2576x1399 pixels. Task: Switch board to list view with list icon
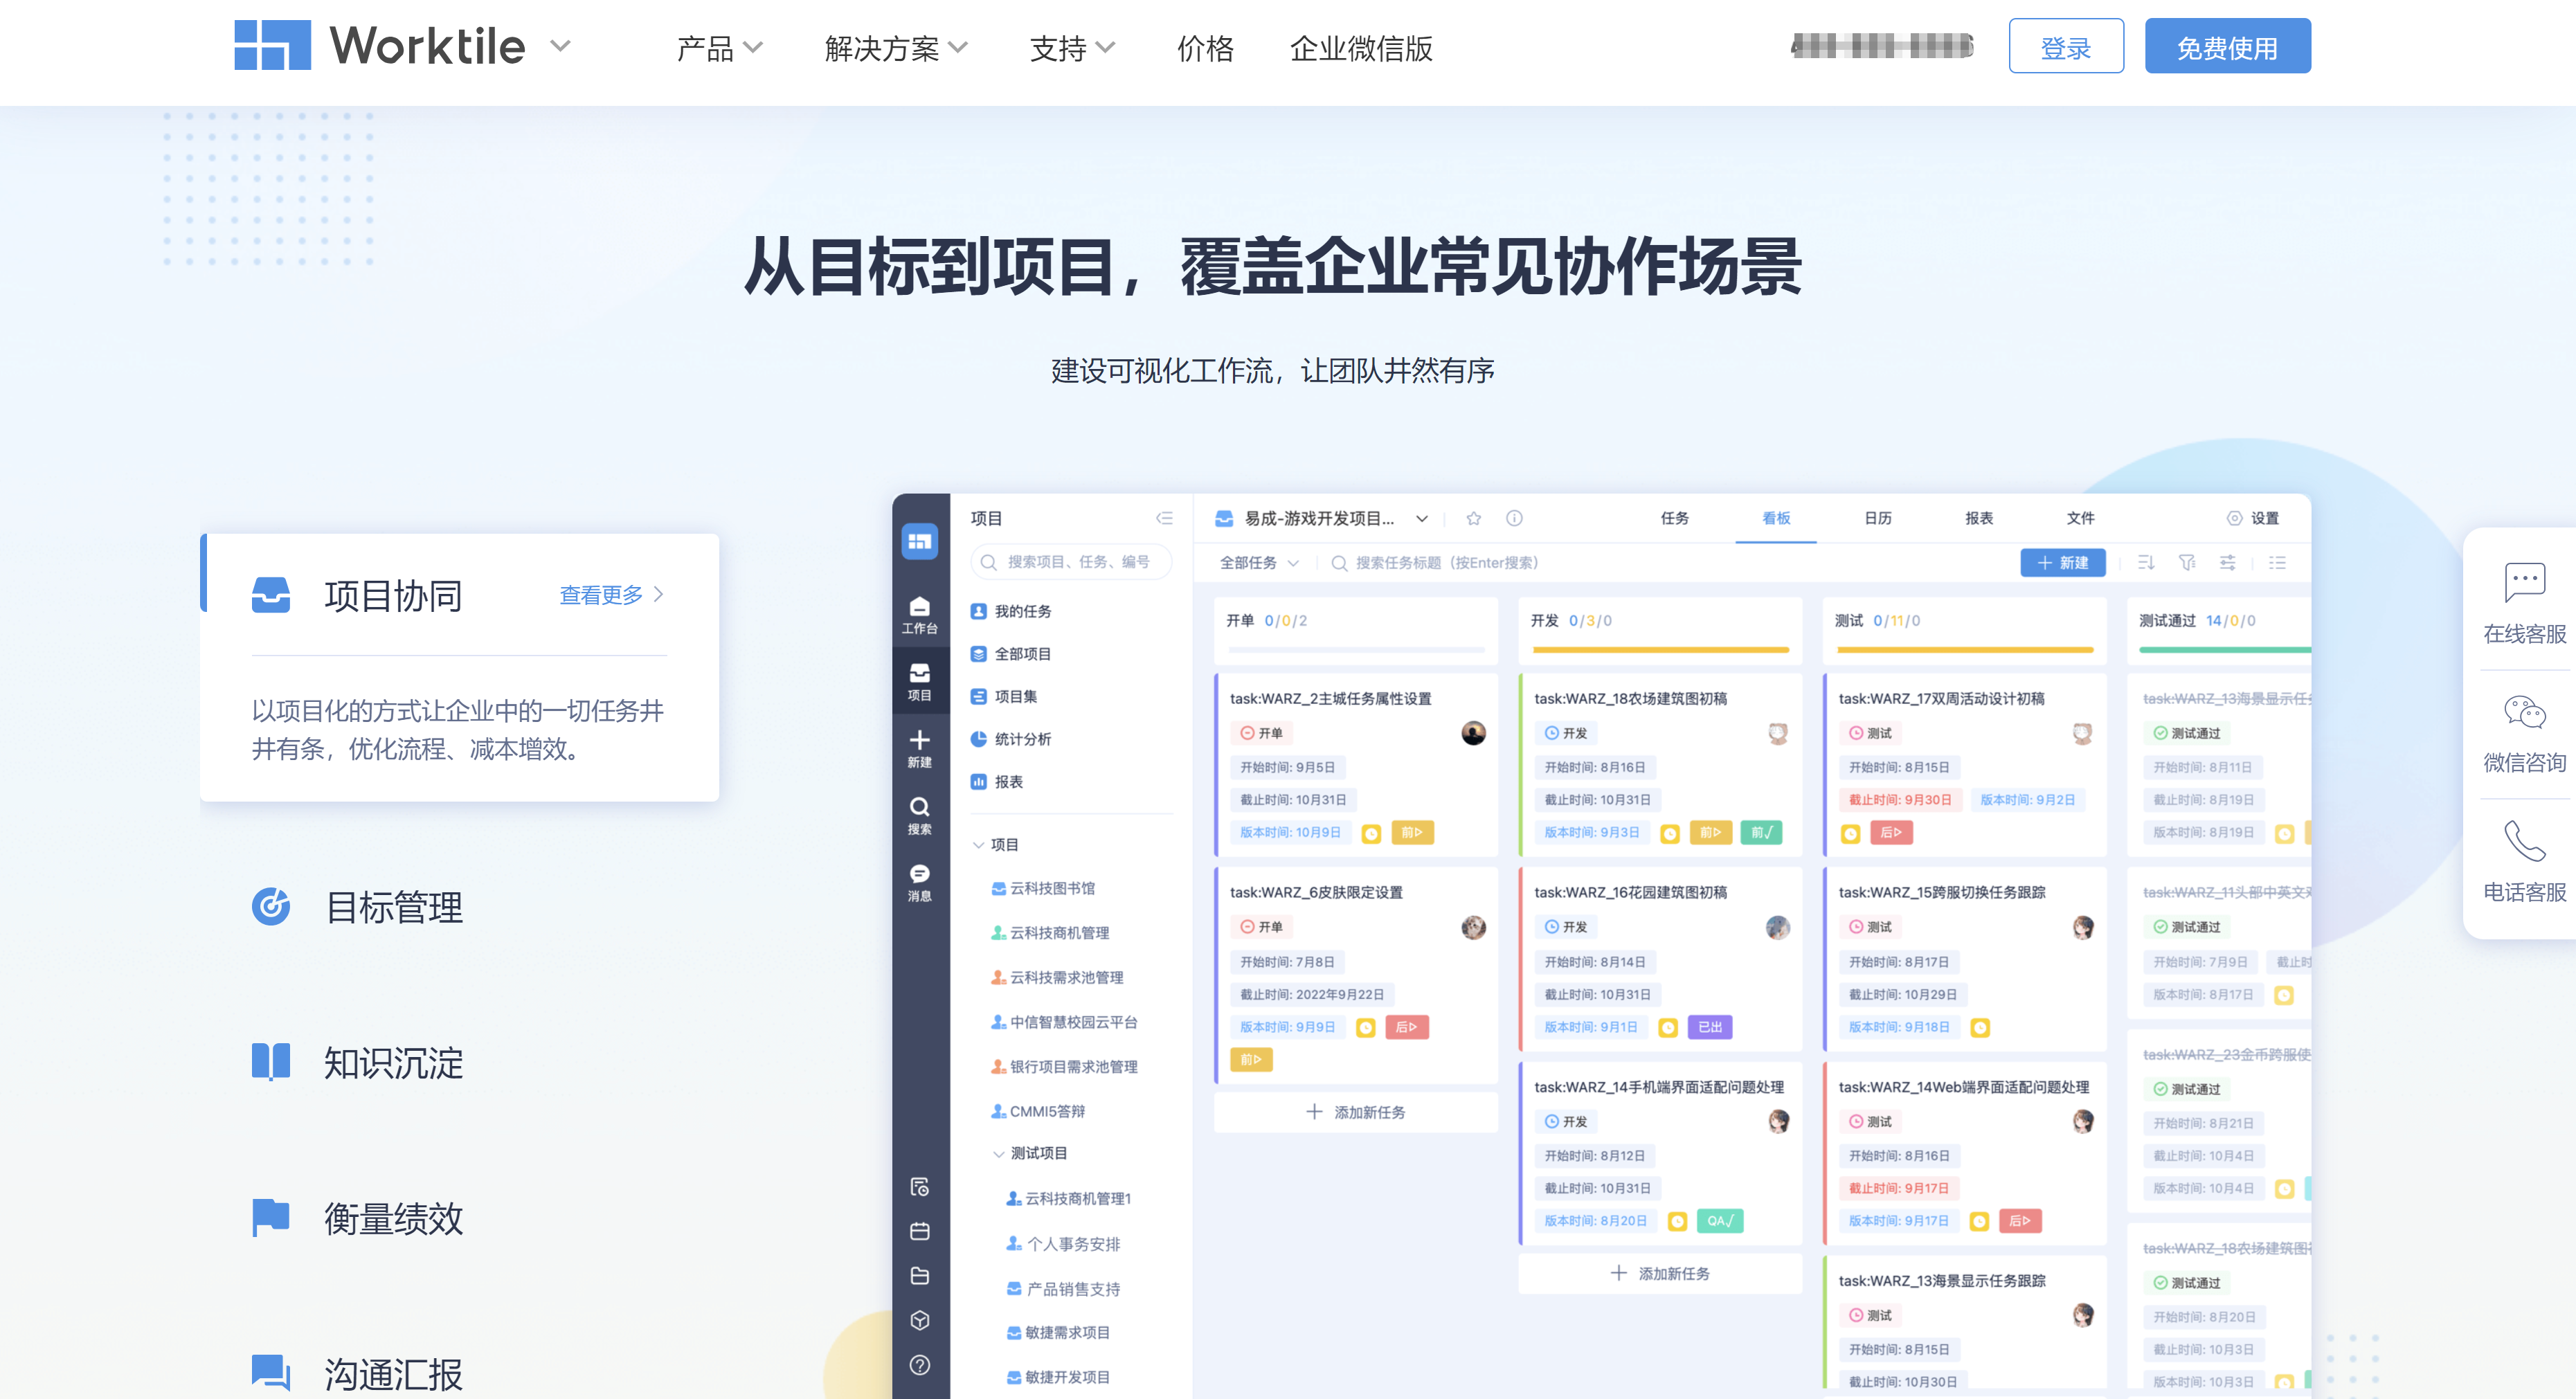pos(2277,562)
